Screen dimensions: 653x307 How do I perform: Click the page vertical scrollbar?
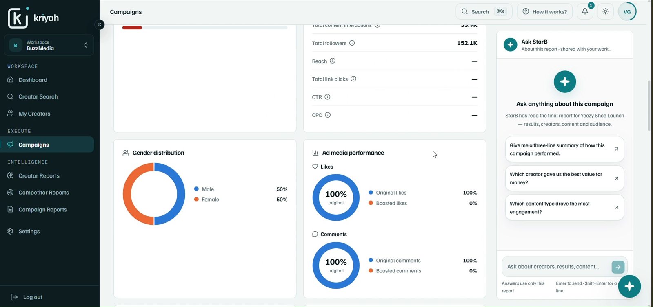pos(649,106)
